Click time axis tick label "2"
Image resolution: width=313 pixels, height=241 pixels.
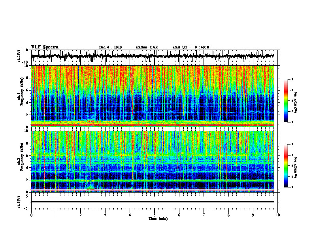click(x=81, y=215)
